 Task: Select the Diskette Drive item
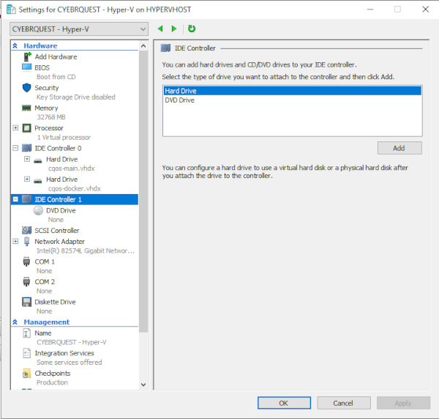pos(55,302)
